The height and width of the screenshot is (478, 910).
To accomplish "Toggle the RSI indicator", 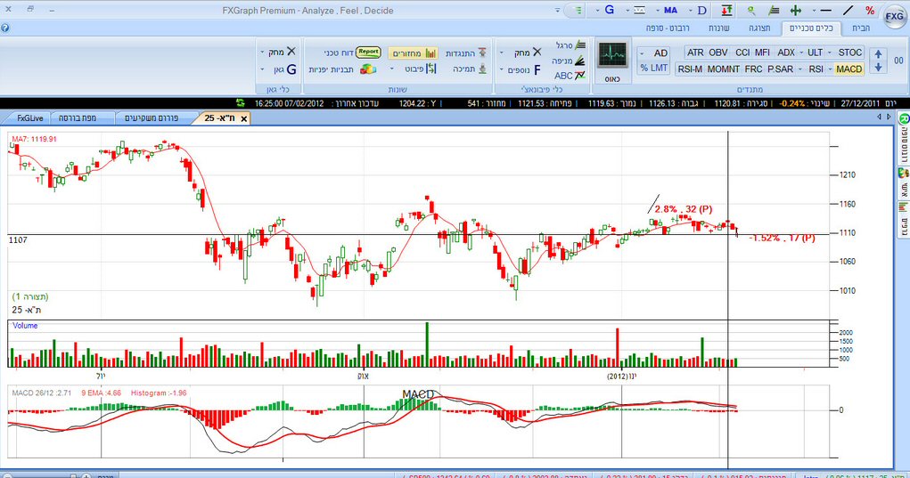I will (x=816, y=69).
